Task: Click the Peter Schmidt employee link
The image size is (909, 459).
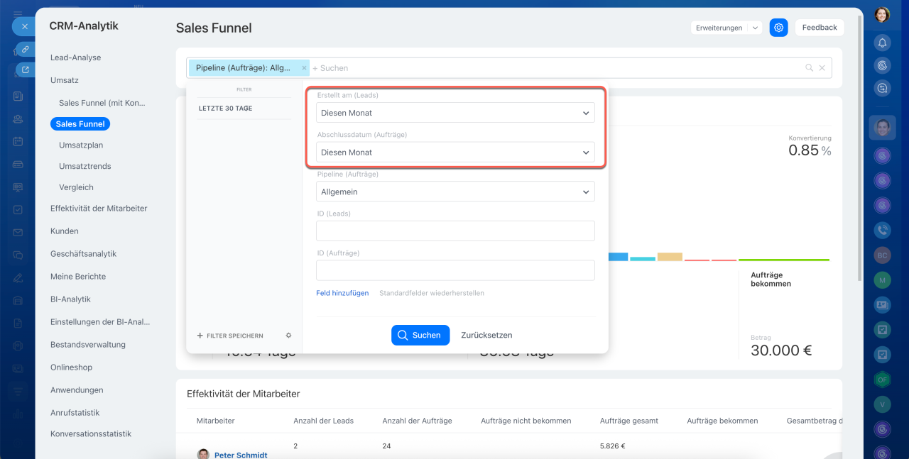Action: tap(241, 455)
